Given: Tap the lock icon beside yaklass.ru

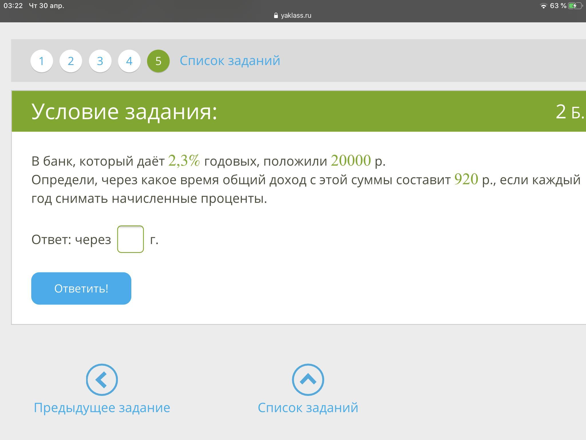Looking at the screenshot, I should click(276, 15).
